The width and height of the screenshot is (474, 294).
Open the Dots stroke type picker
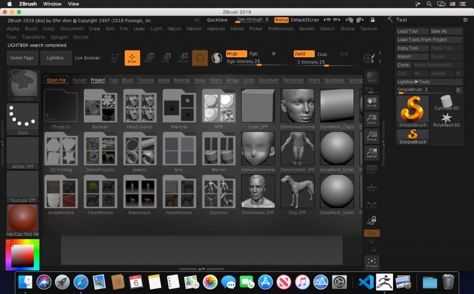(23, 119)
